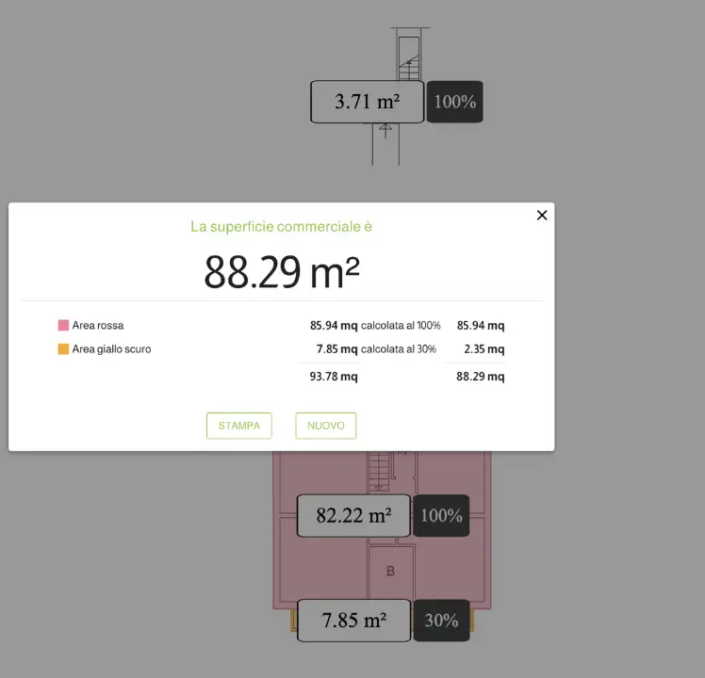Click the 82.22 m² area label
705x678 pixels.
point(353,516)
